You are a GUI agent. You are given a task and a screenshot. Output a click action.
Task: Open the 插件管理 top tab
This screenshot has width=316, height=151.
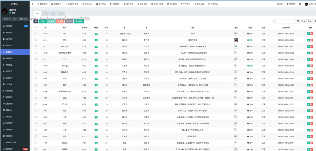(128, 4)
